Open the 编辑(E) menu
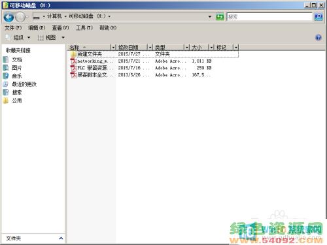327x245 pixels. pos(37,28)
